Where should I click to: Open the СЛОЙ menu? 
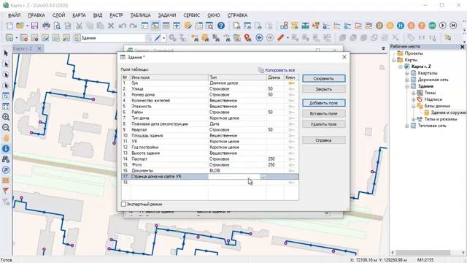pos(58,15)
